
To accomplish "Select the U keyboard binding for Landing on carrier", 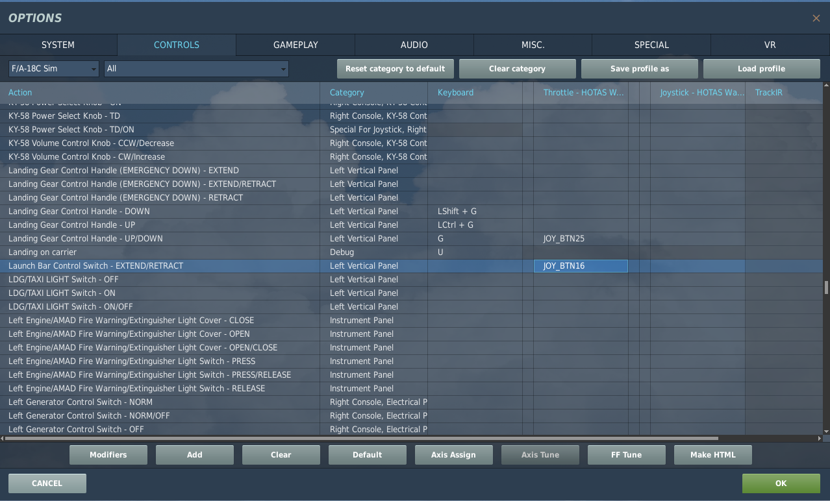I will click(475, 252).
